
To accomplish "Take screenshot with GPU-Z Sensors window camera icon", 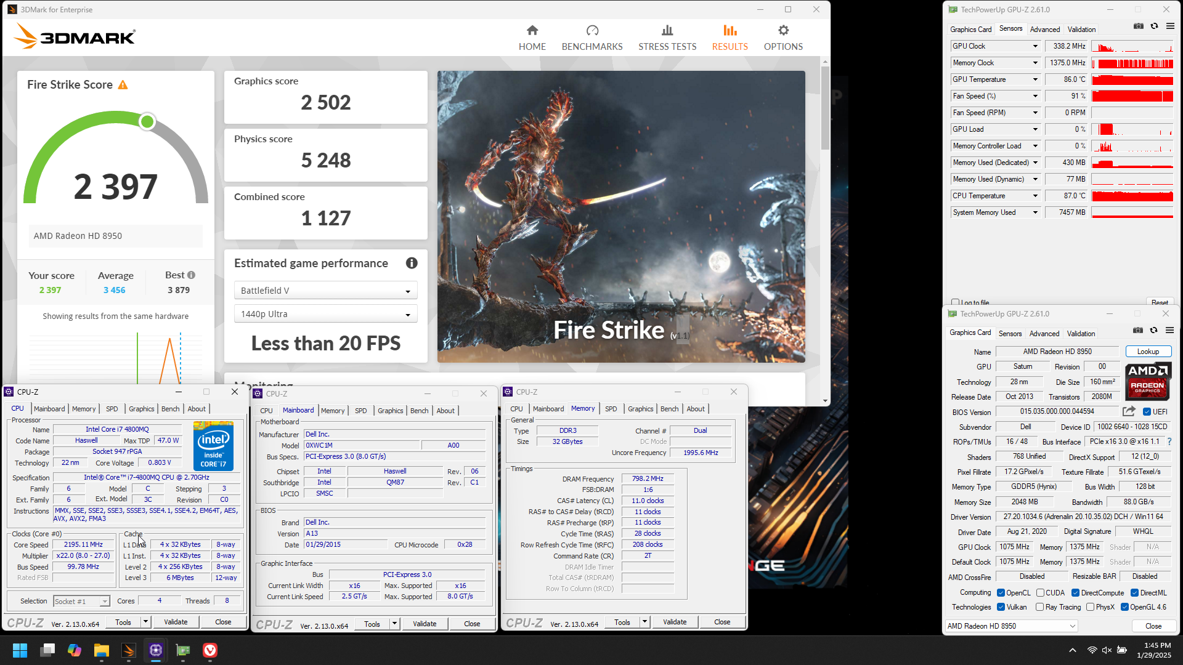I will [1139, 26].
